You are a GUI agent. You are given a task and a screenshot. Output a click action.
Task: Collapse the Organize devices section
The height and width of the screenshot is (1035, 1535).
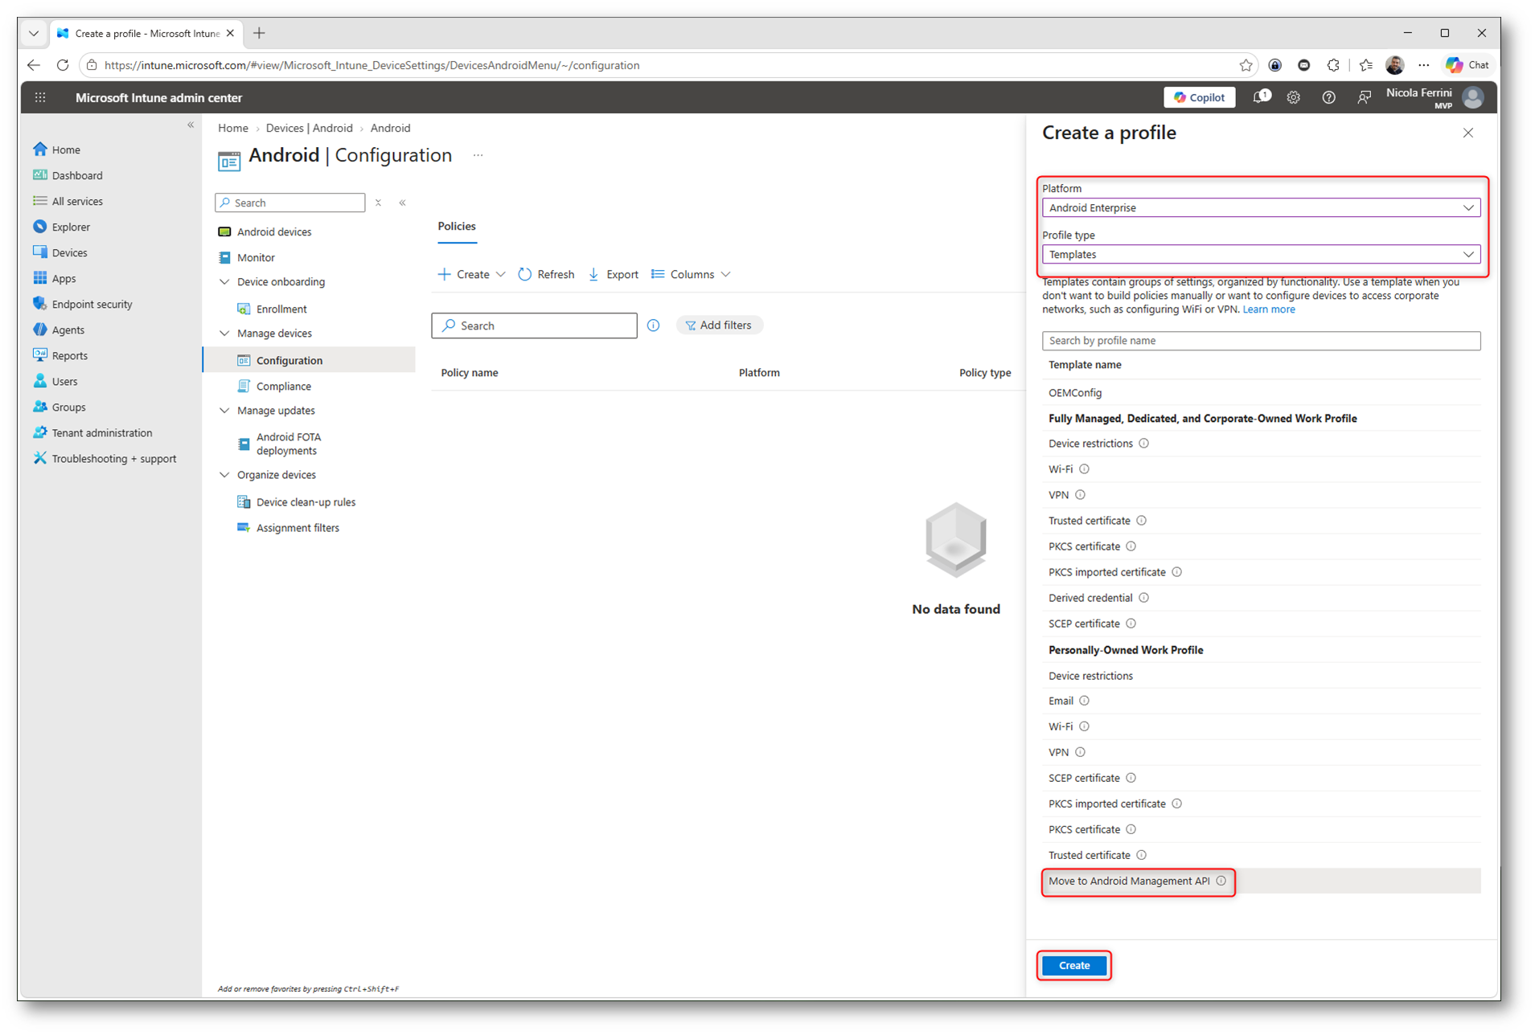click(x=224, y=475)
